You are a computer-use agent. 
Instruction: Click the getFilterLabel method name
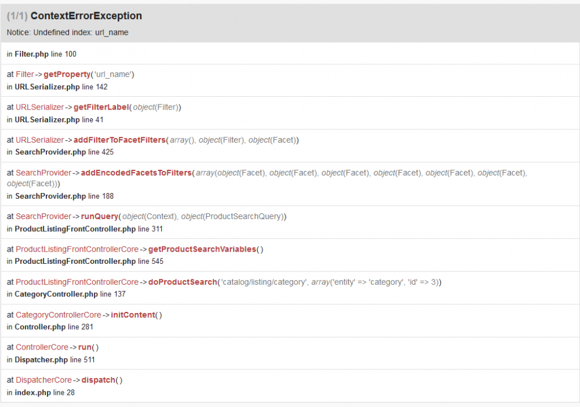(x=99, y=107)
